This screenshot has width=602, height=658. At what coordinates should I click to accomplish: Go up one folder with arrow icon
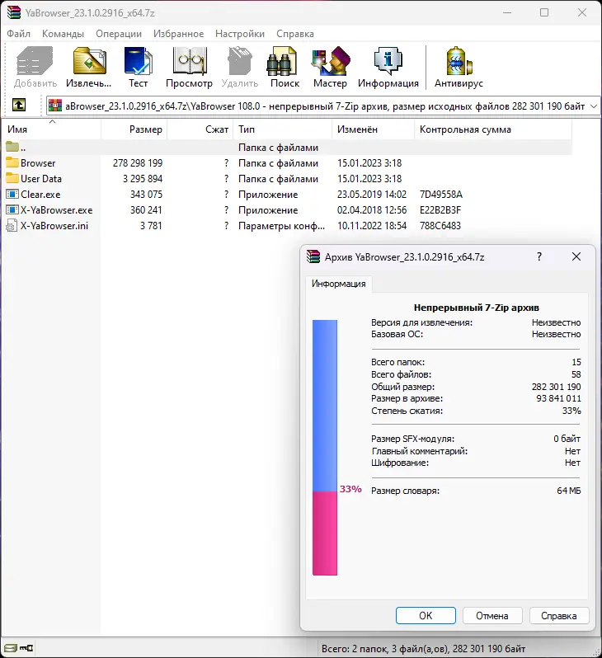(x=19, y=105)
